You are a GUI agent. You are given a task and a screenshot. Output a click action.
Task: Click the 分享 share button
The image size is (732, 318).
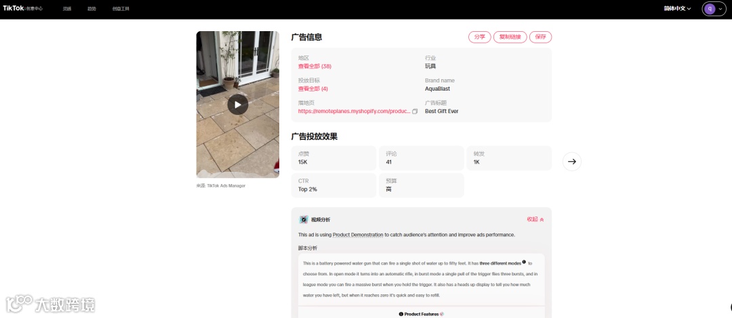(479, 37)
